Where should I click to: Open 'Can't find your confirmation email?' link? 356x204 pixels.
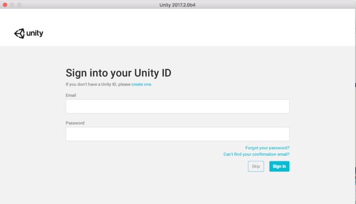(x=256, y=154)
